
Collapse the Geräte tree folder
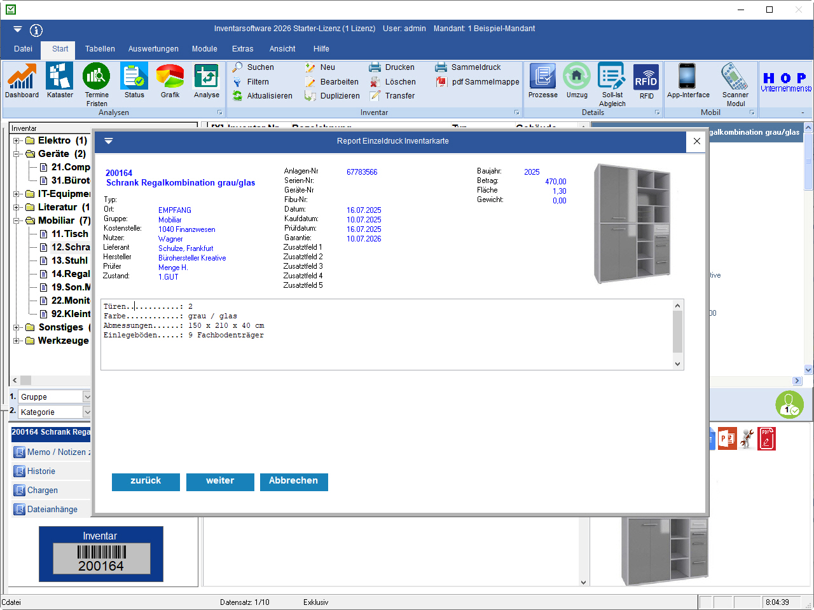[16, 154]
